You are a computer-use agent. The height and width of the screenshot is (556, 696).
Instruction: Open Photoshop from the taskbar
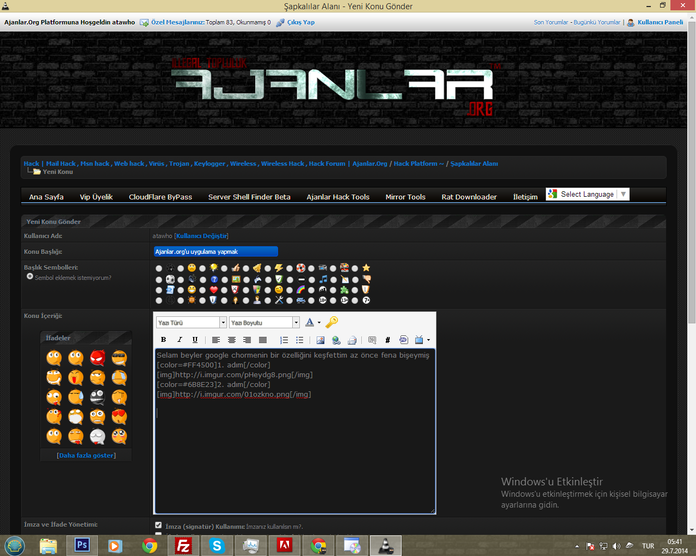coord(82,545)
